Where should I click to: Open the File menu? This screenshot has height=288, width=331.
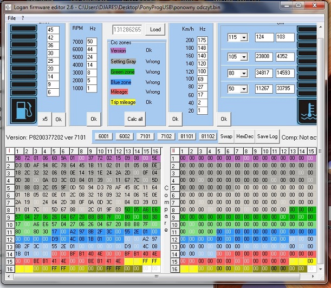[12, 18]
